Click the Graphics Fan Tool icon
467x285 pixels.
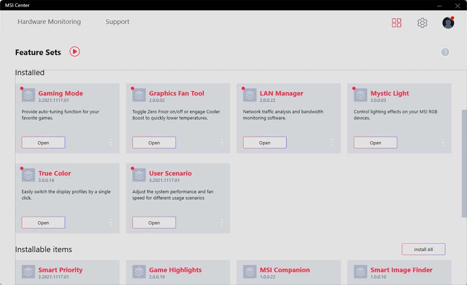(139, 95)
